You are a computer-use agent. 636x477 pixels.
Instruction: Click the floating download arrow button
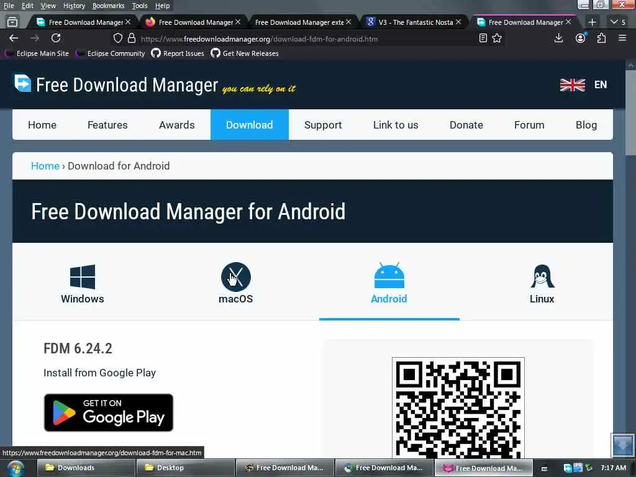pos(622,445)
